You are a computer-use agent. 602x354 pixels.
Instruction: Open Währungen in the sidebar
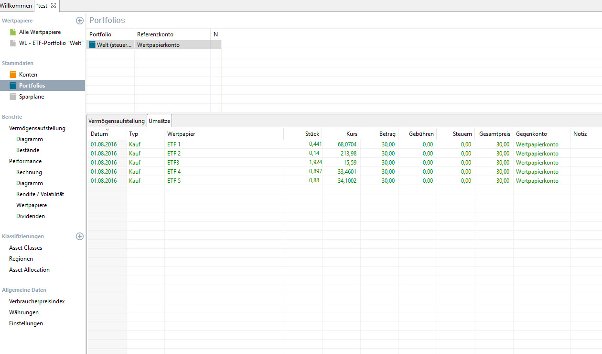coord(24,312)
